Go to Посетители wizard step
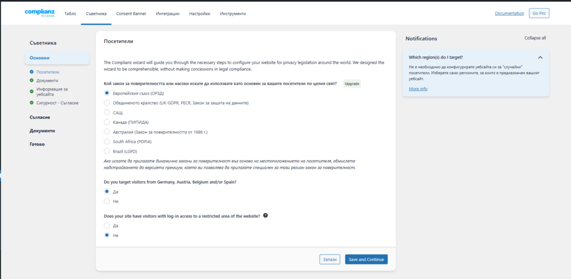This screenshot has width=571, height=279. click(x=48, y=72)
